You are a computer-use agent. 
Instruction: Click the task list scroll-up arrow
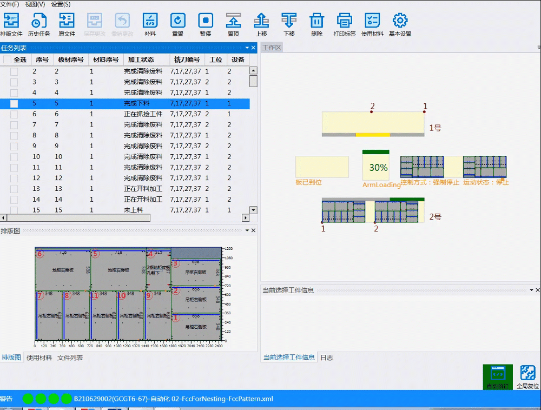[253, 70]
